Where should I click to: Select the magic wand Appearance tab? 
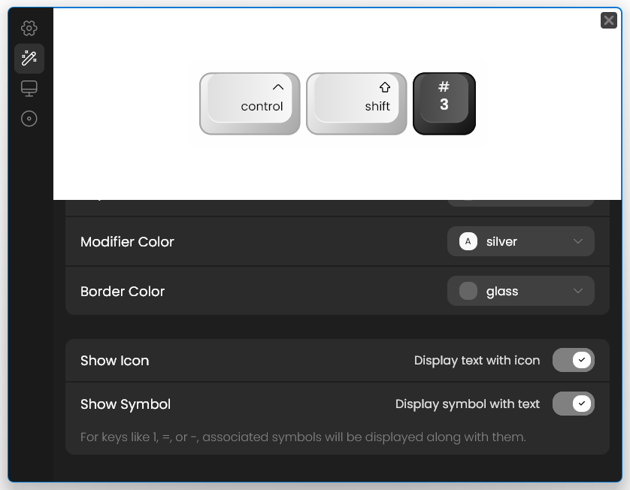(29, 59)
